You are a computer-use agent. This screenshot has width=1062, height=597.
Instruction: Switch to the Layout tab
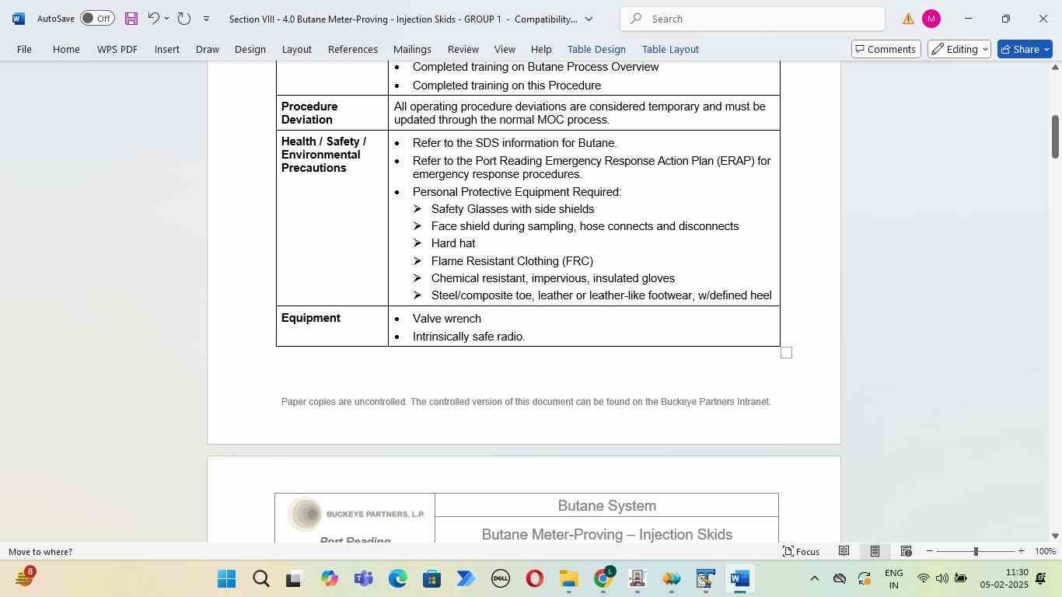[x=296, y=49]
